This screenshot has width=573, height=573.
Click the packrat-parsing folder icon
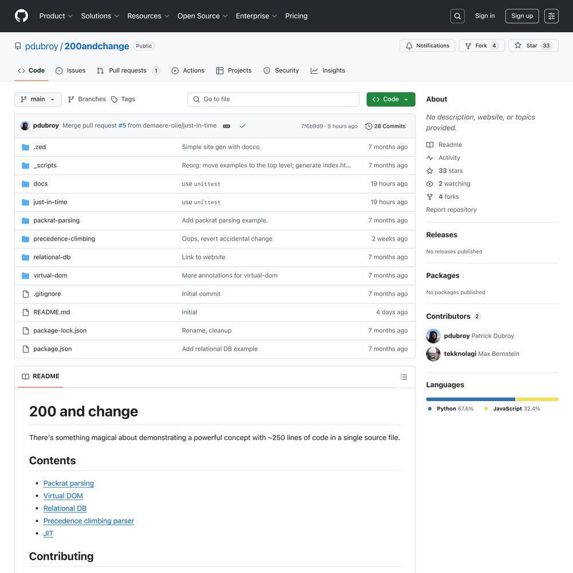[25, 221]
